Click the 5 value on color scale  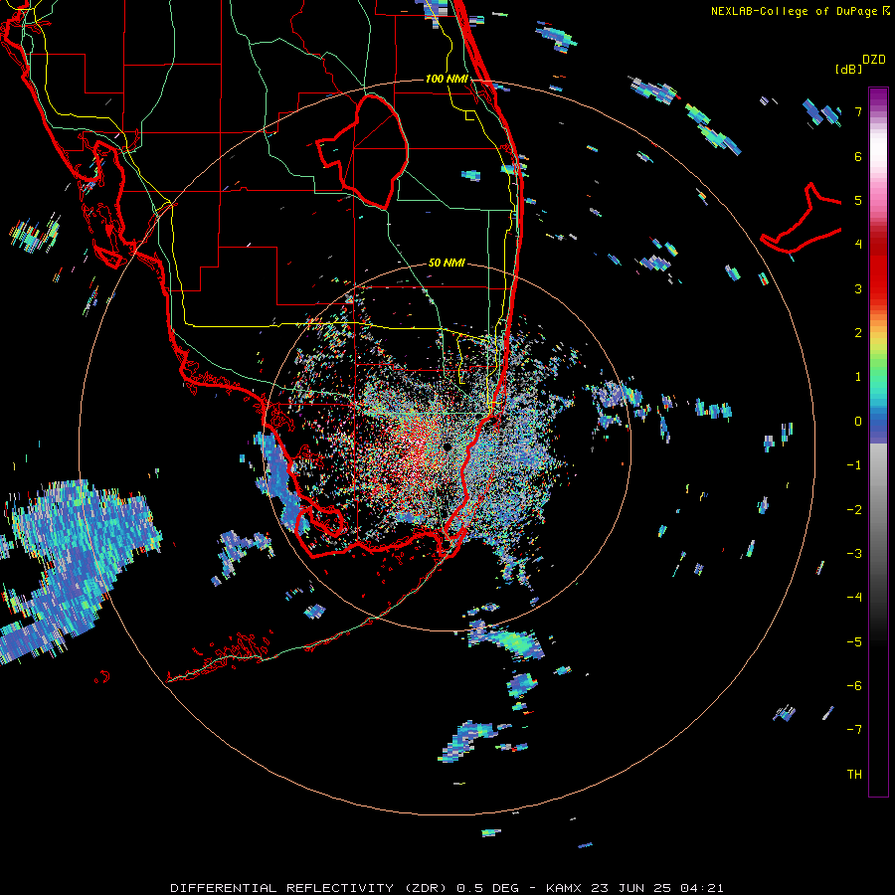(858, 200)
